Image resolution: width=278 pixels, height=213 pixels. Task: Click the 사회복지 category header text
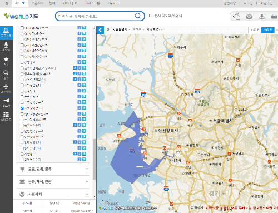35,194
